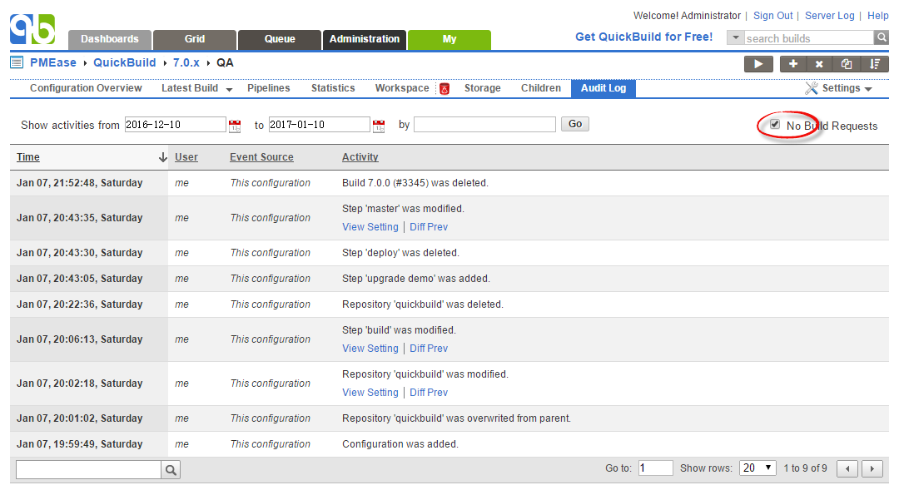The width and height of the screenshot is (899, 490).
Task: Open the Children tab
Action: [541, 88]
